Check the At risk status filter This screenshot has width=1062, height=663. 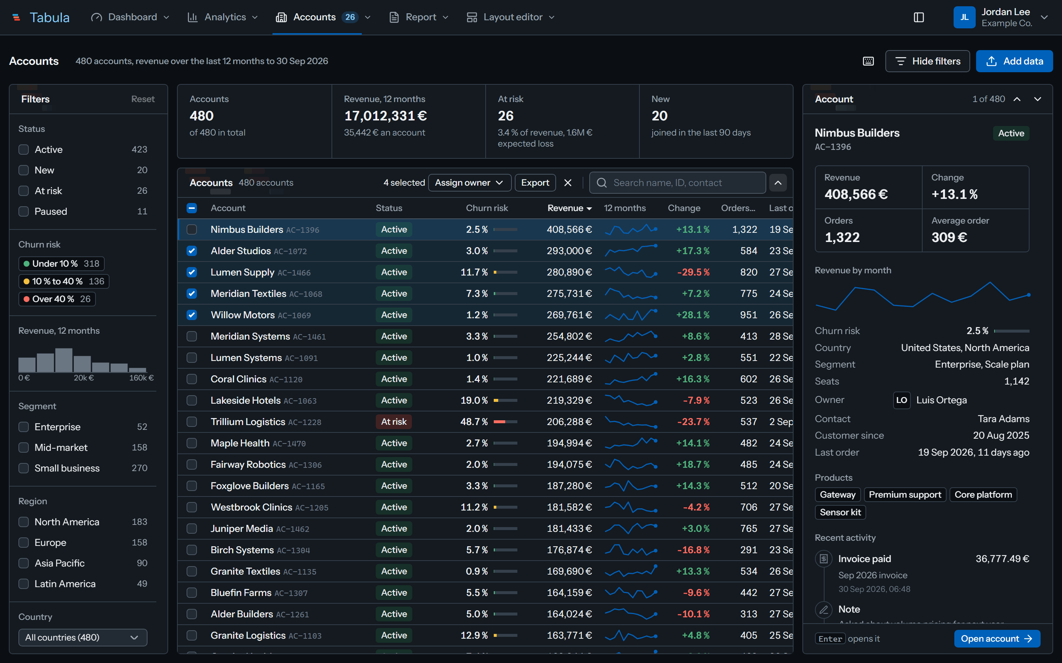pos(24,191)
